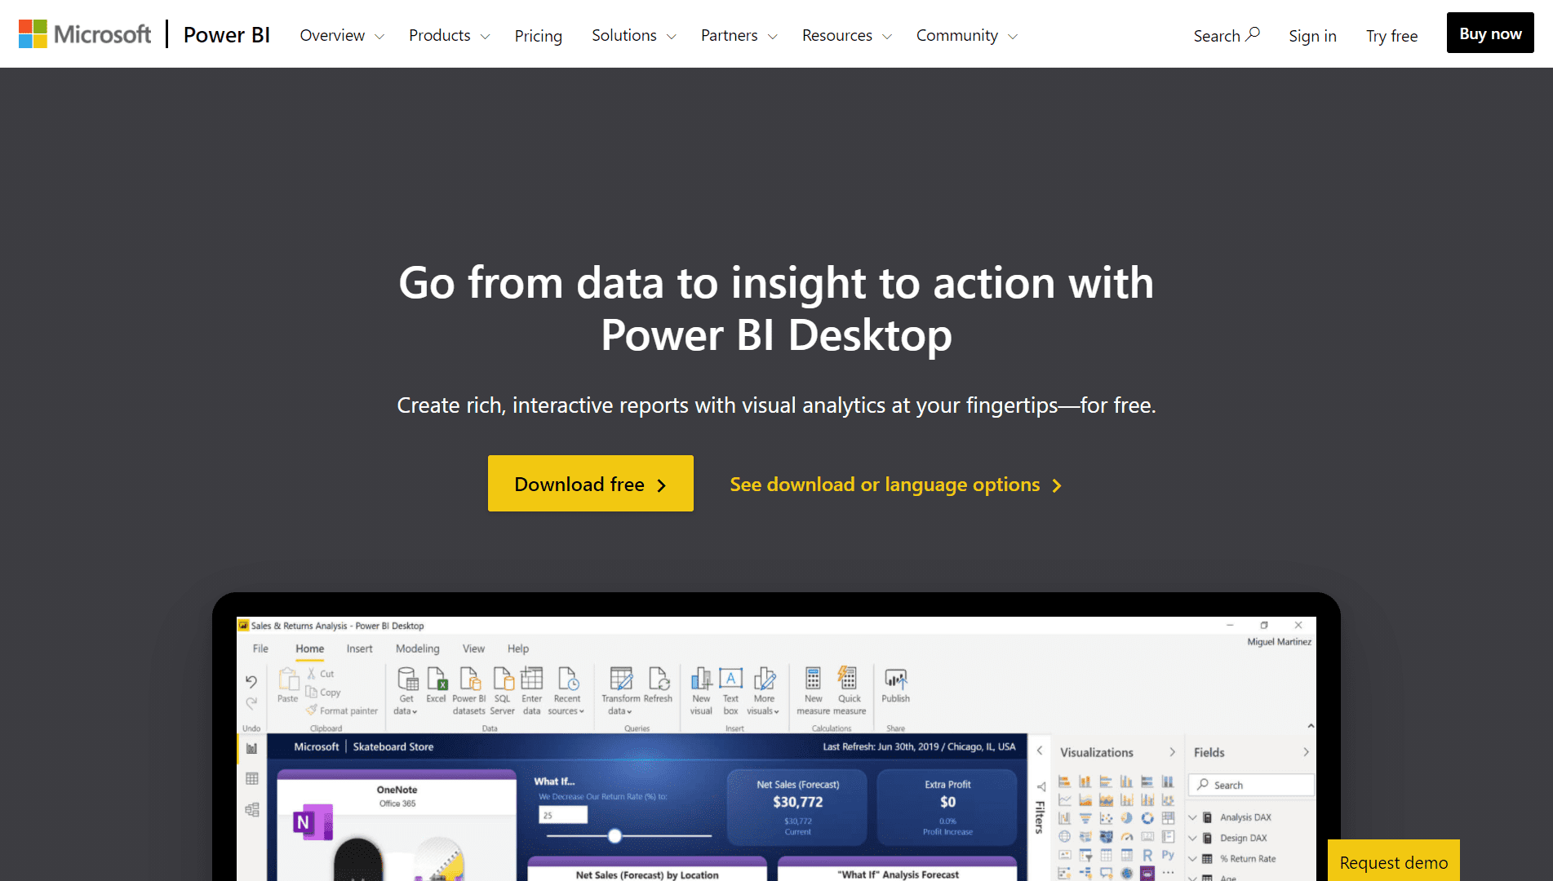The width and height of the screenshot is (1553, 881).
Task: Expand the Resources dropdown
Action: click(x=847, y=35)
